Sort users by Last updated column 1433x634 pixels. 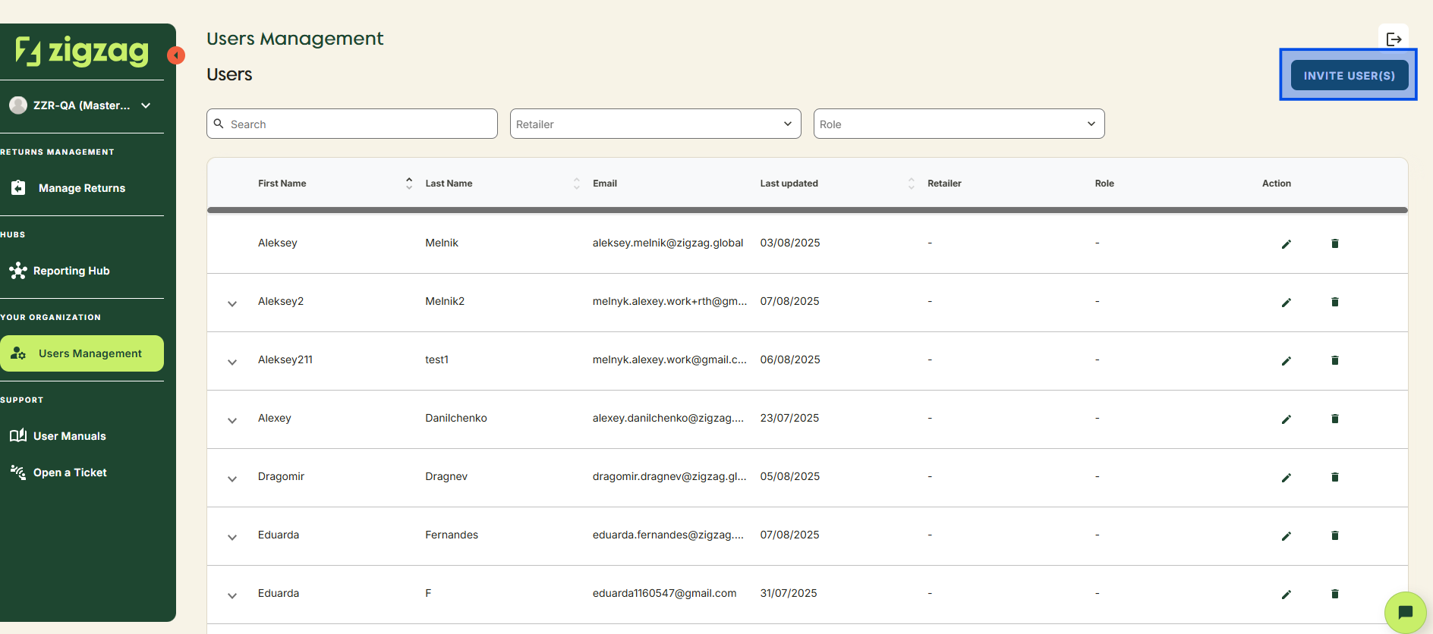(911, 184)
